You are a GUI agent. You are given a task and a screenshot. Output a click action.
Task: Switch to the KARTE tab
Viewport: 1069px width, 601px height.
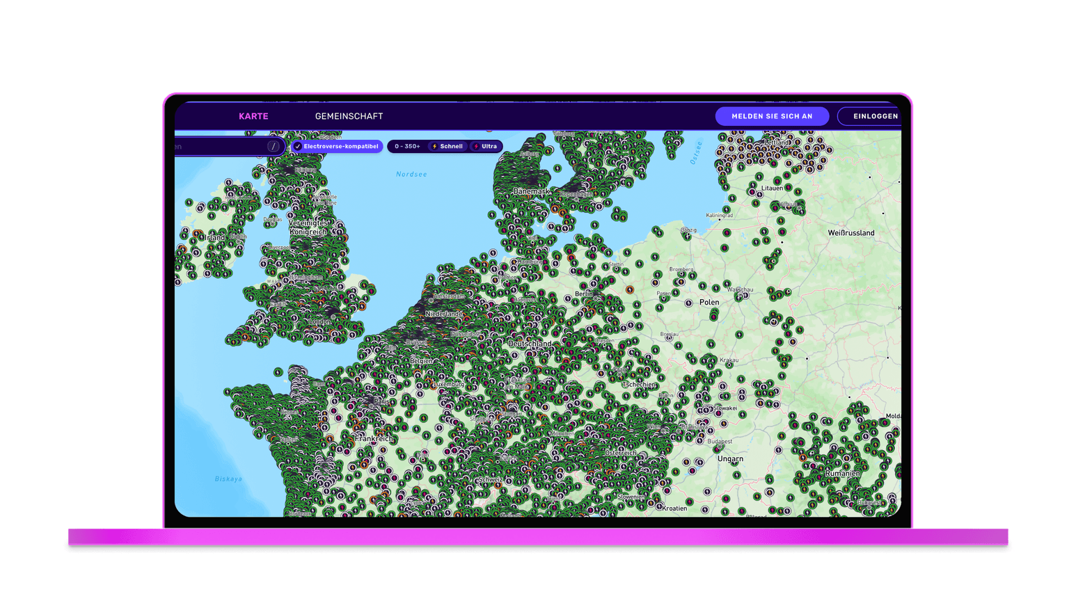(253, 116)
